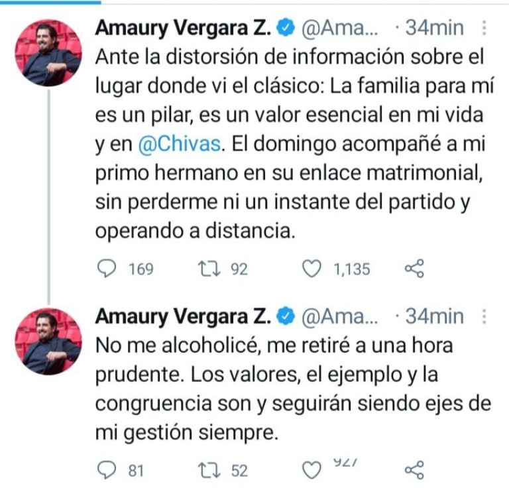Retweet the first tweet about the clásico
The height and width of the screenshot is (490, 509).
(207, 269)
